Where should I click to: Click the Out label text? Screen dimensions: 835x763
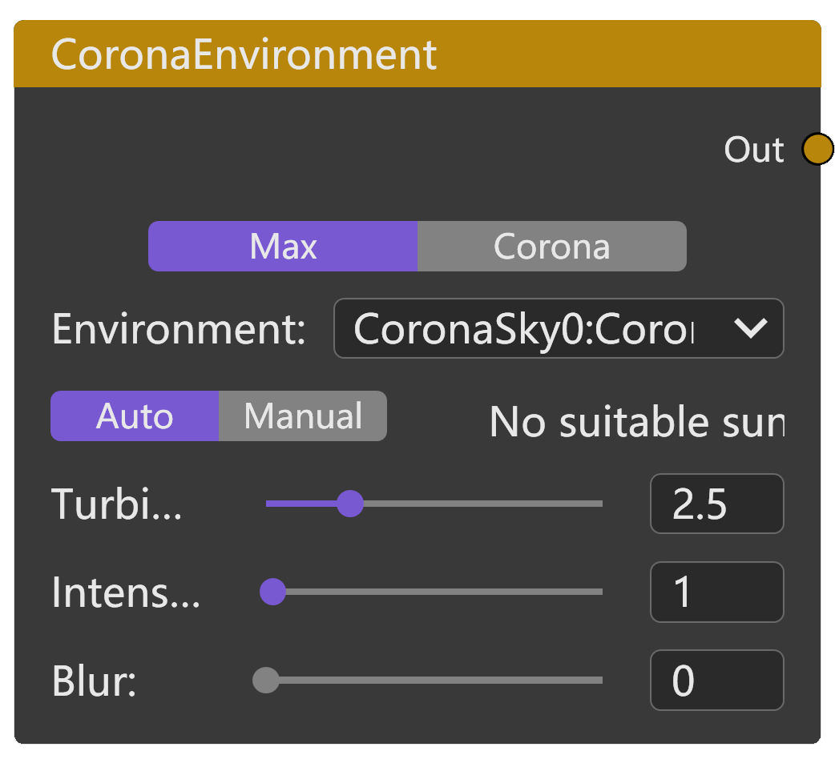pos(753,150)
